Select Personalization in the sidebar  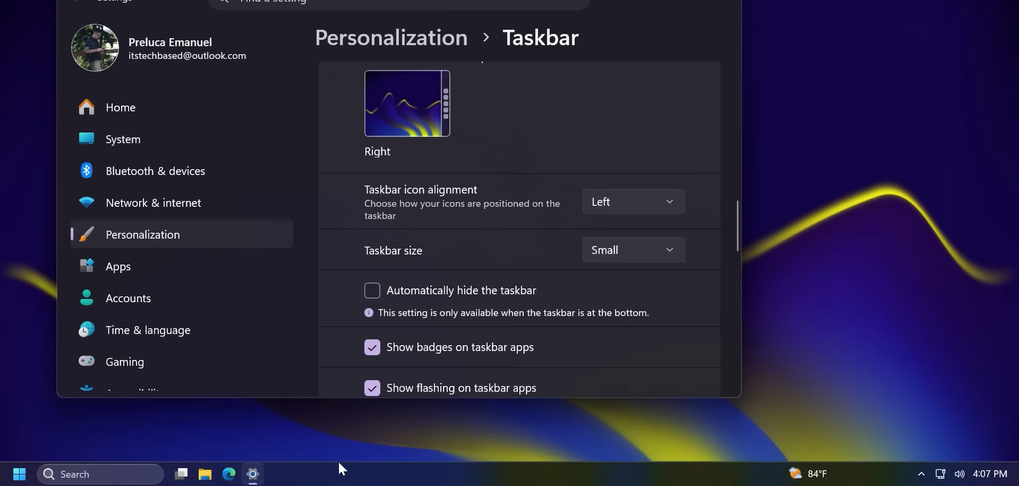click(x=182, y=235)
